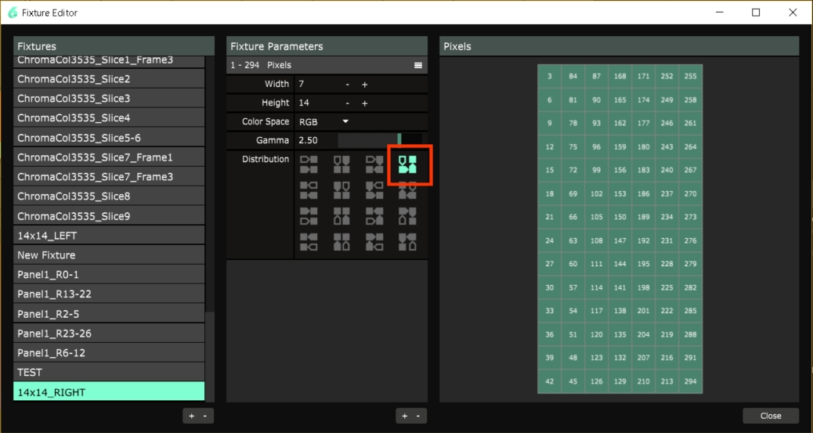813x433 pixels.
Task: Select top-left vertical distribution icon
Action: coord(341,164)
